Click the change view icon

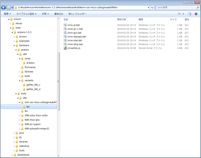click(x=179, y=14)
